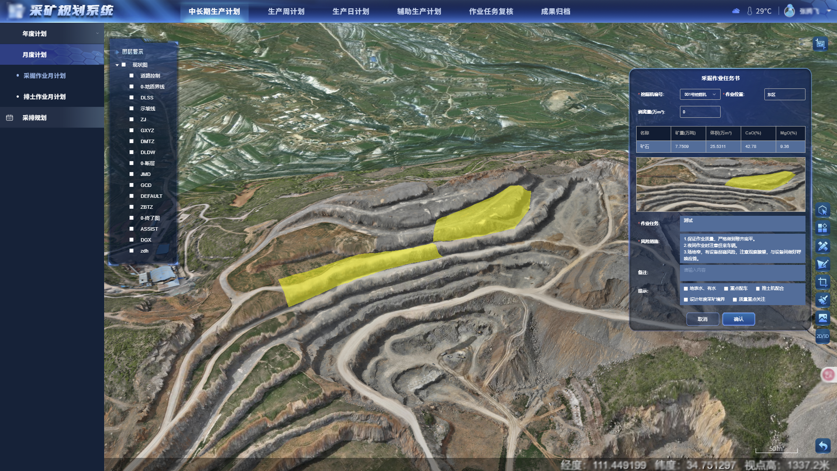Select the crop tool icon
This screenshot has height=471, width=837.
tap(823, 282)
